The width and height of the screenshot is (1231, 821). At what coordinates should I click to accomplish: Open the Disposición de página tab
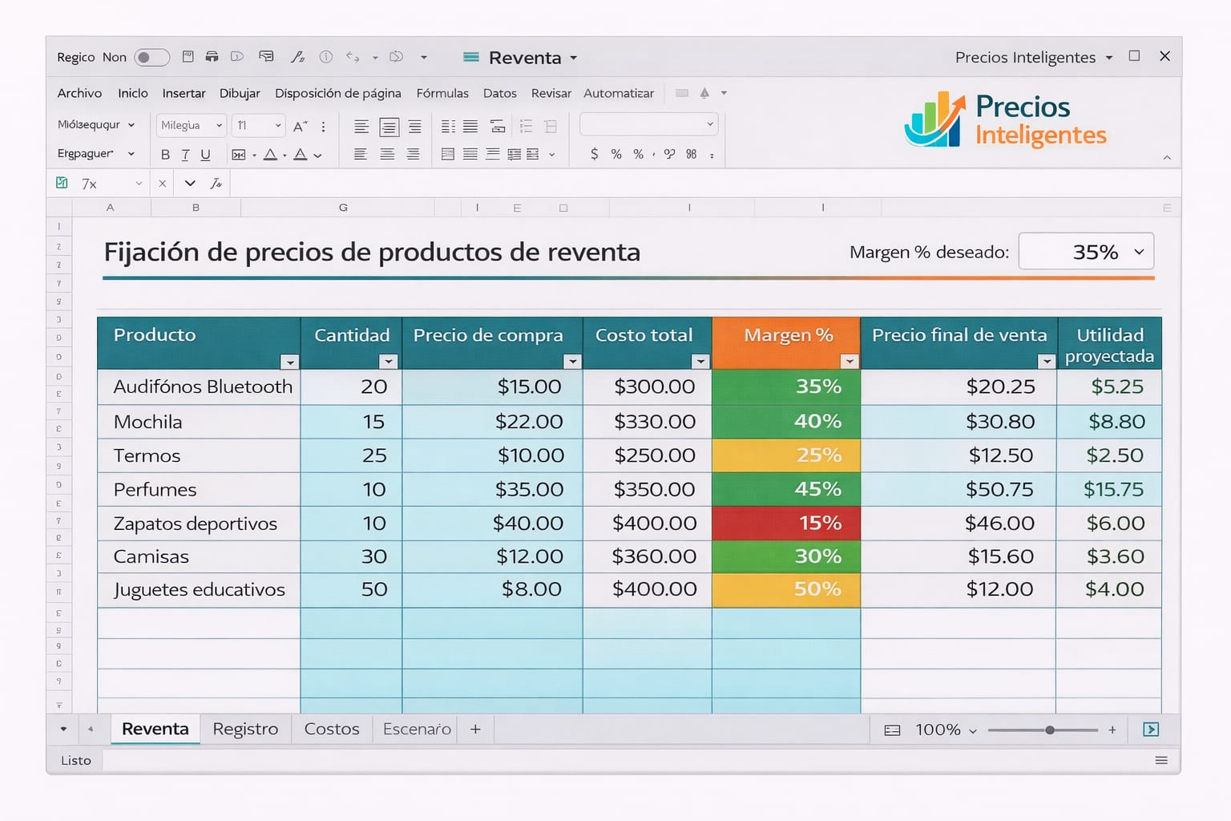click(337, 93)
